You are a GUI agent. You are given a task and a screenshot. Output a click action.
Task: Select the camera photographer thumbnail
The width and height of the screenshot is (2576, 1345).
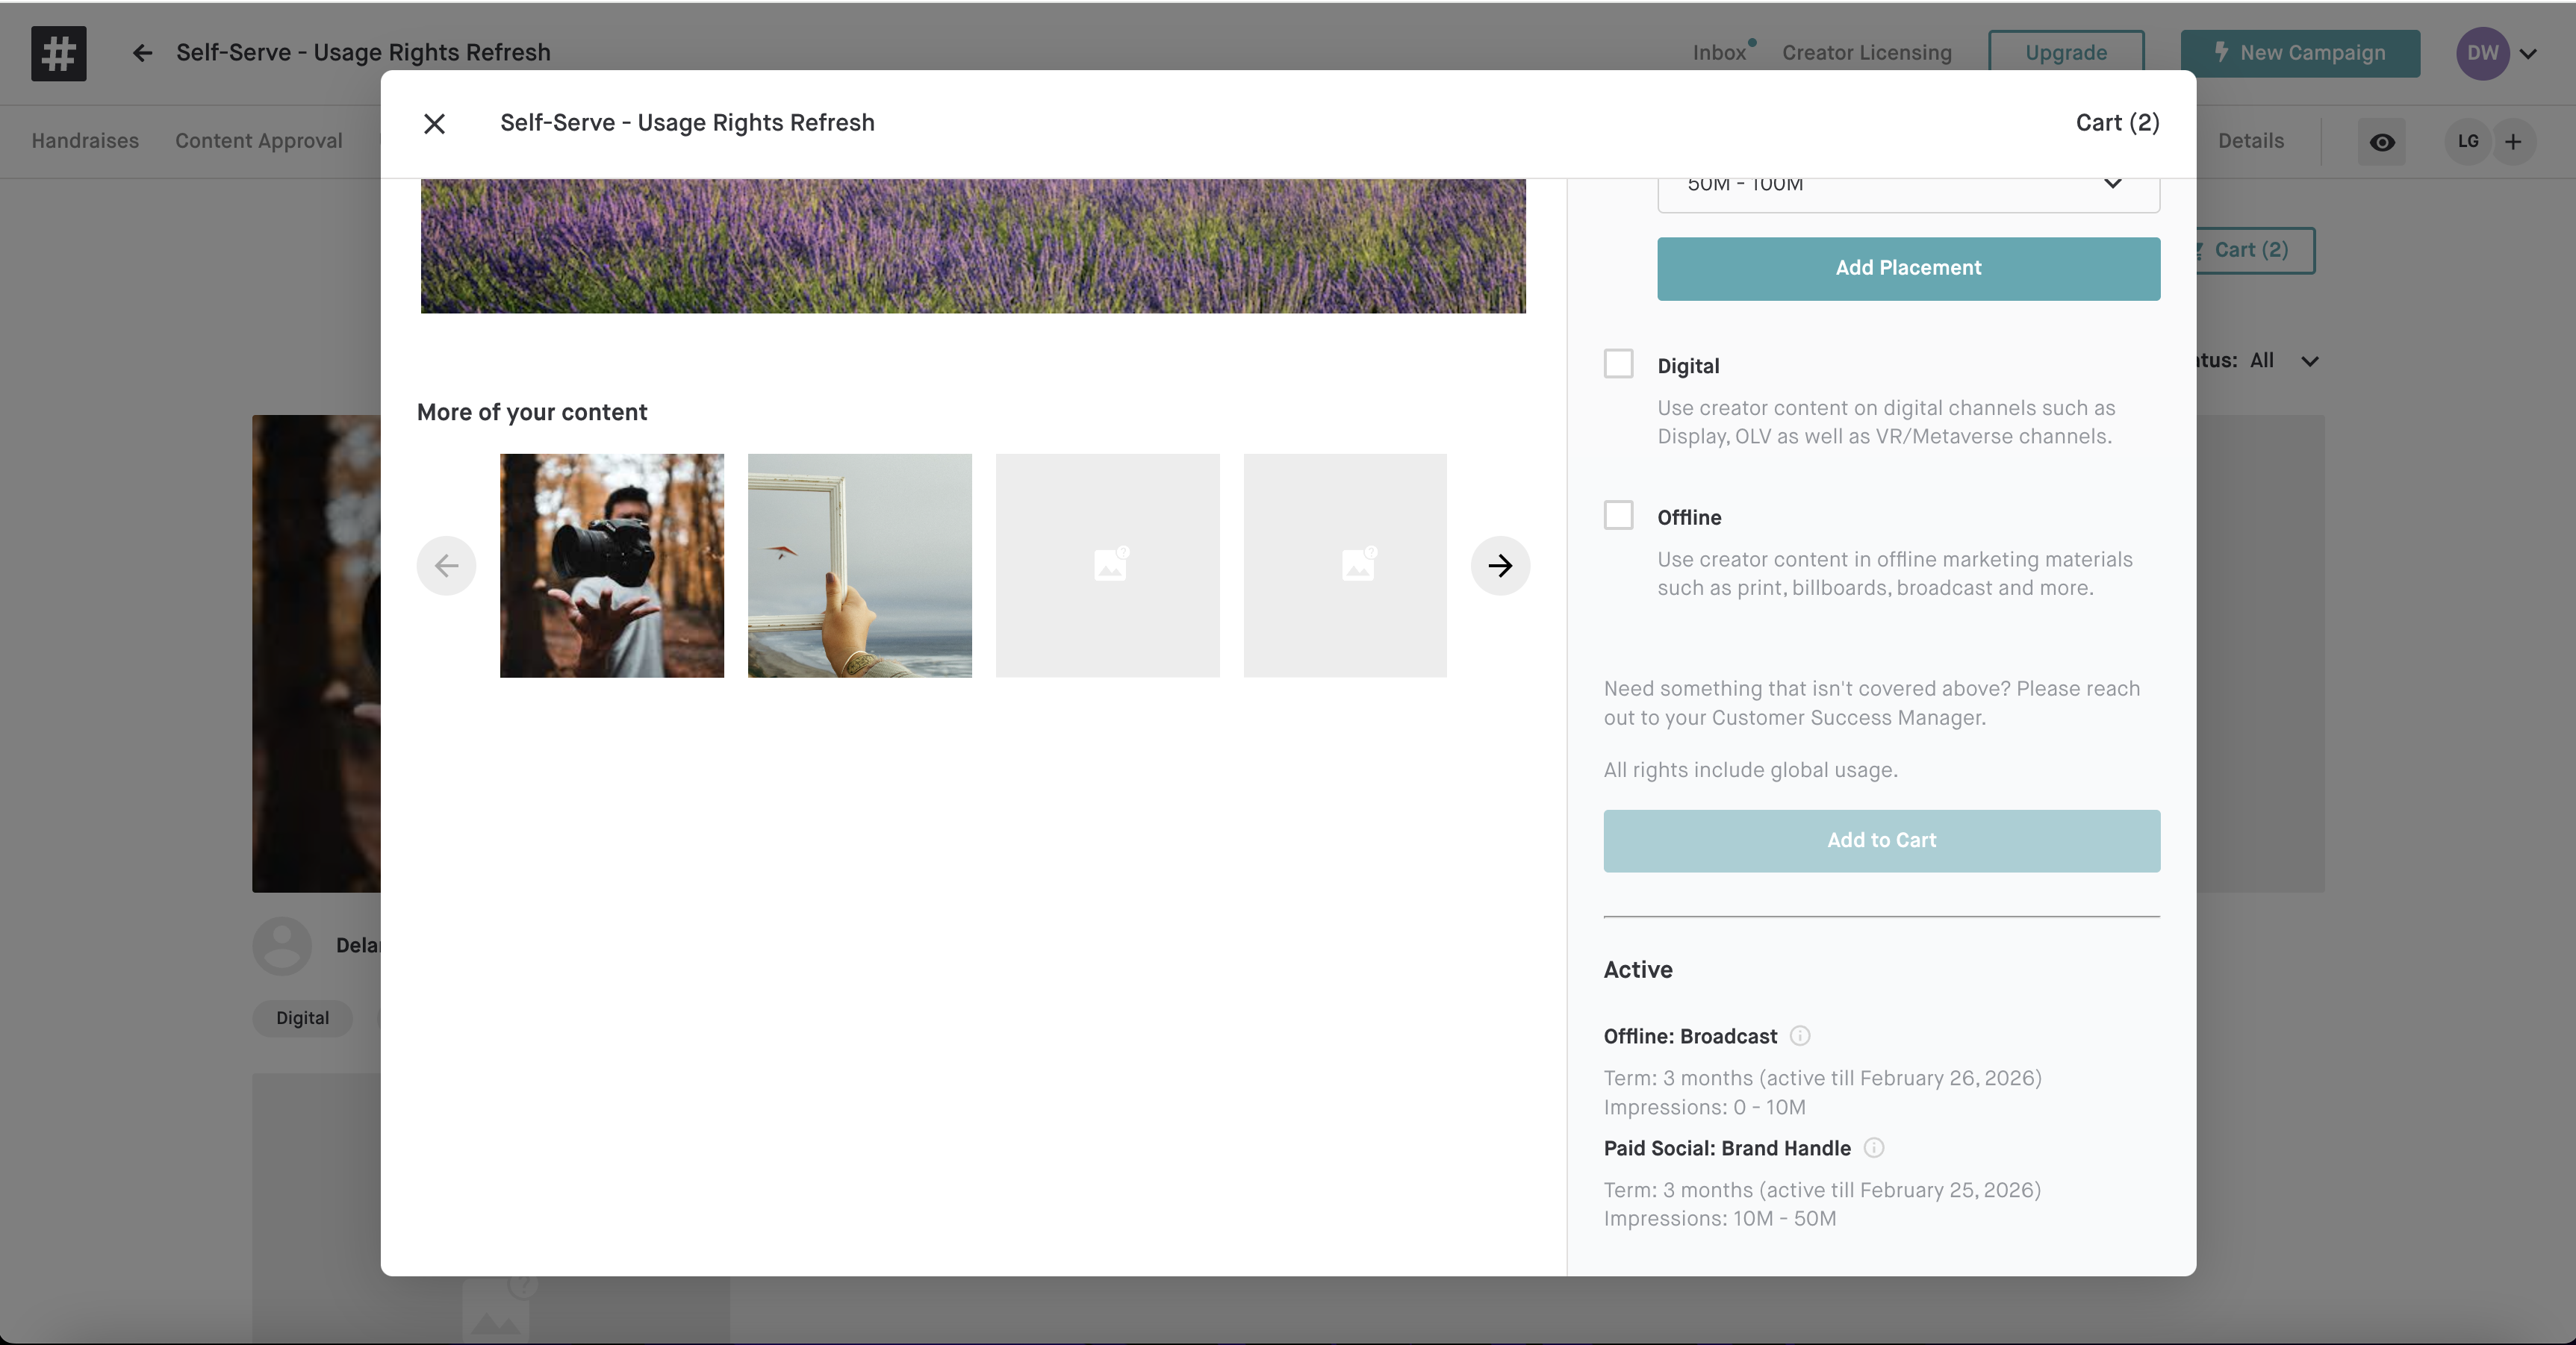[x=611, y=566]
